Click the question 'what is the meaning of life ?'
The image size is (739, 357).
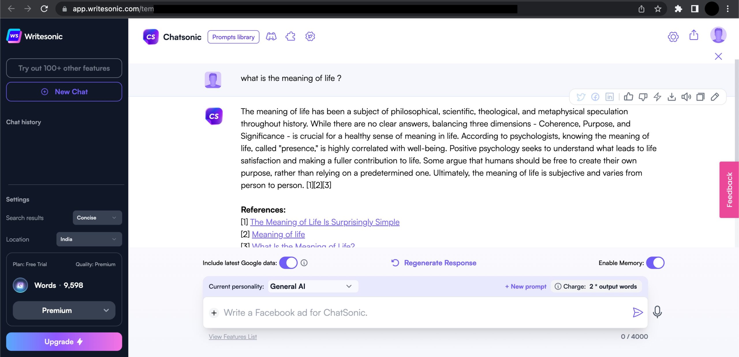[x=291, y=78]
